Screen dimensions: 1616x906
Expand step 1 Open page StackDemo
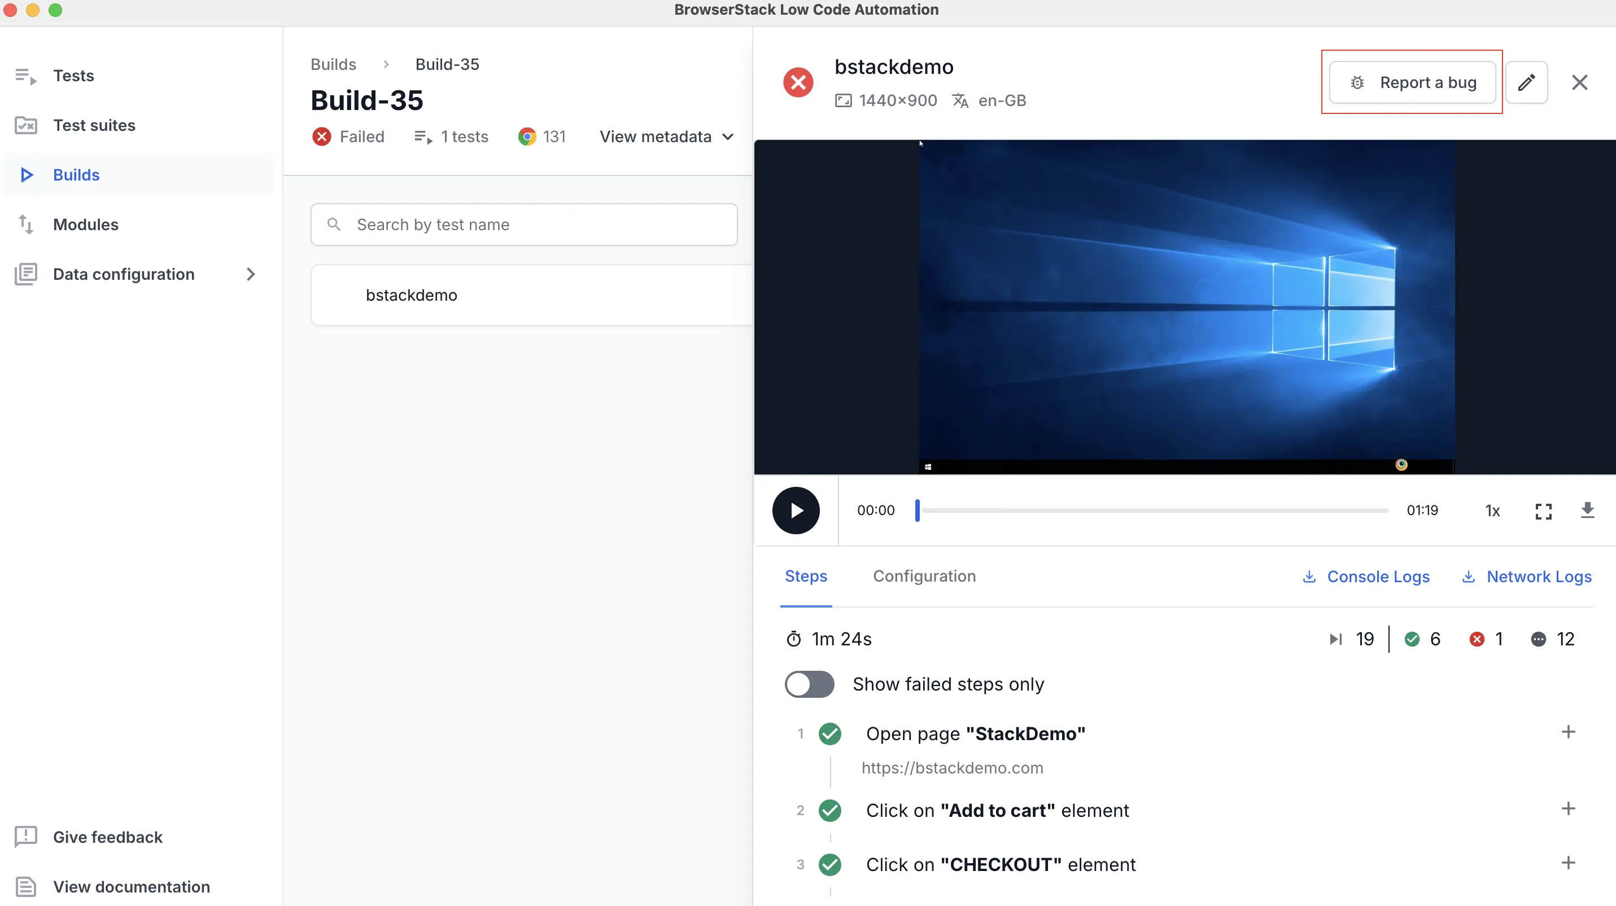tap(1567, 732)
